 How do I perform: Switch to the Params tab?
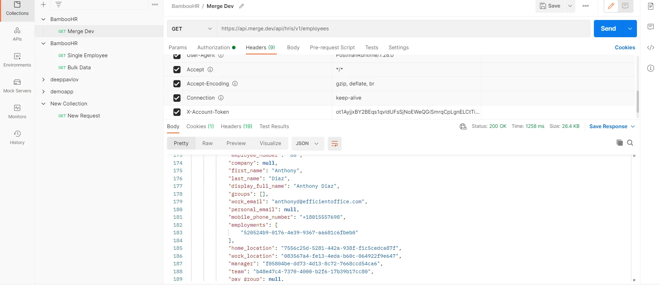coord(178,48)
